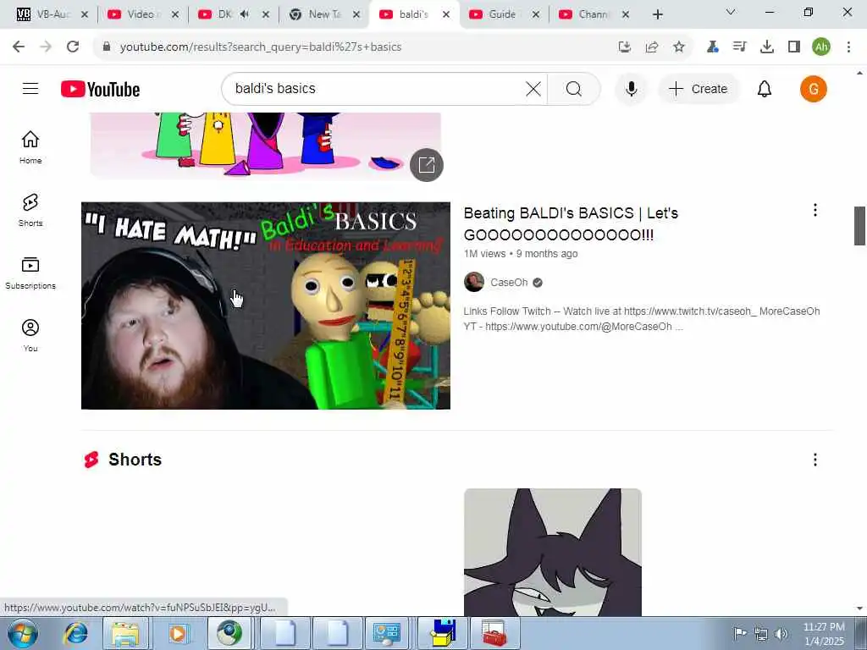Image resolution: width=867 pixels, height=650 pixels.
Task: Open Subscriptions in the sidebar
Action: coord(30,273)
